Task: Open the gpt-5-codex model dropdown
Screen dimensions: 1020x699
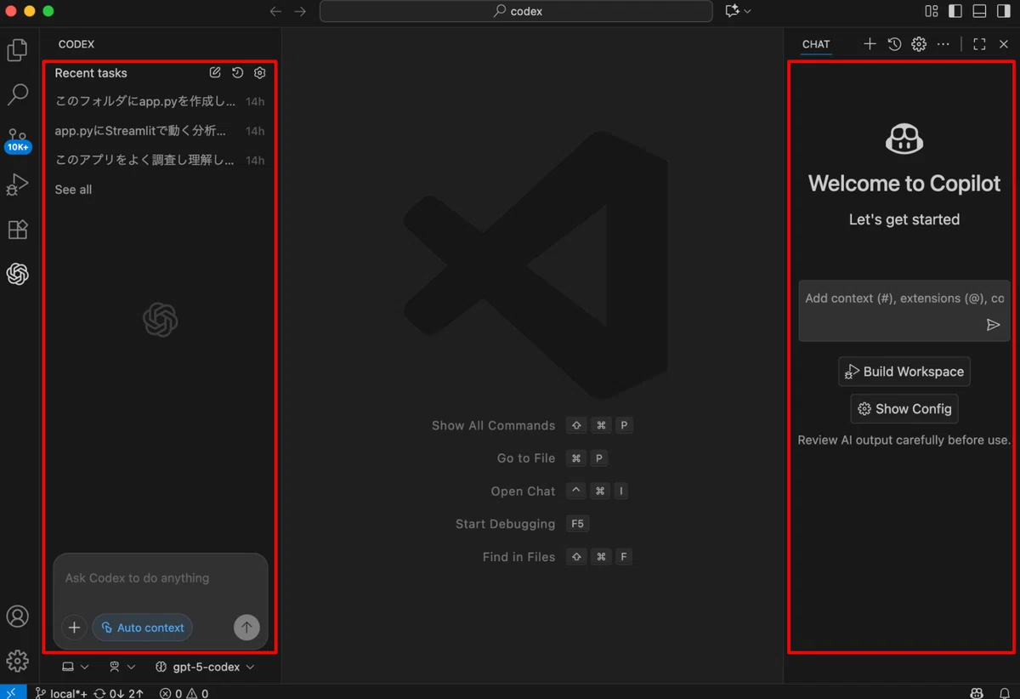Action: [205, 668]
